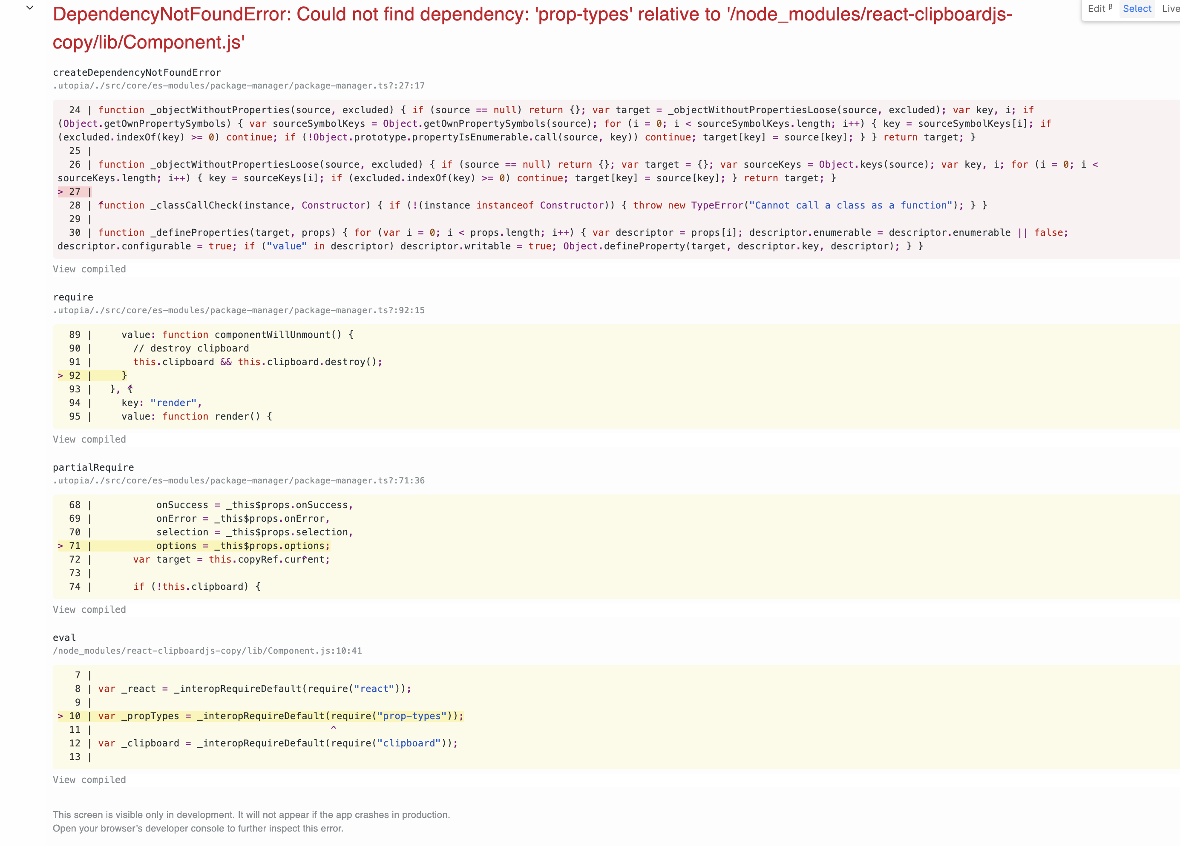Click View compiled under partialRequire frame

pos(89,609)
